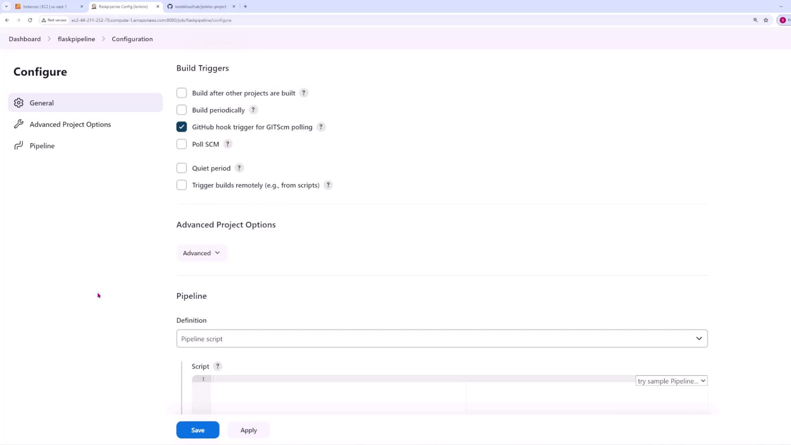This screenshot has width=791, height=445.
Task: Click the Apply button
Action: [x=248, y=430]
